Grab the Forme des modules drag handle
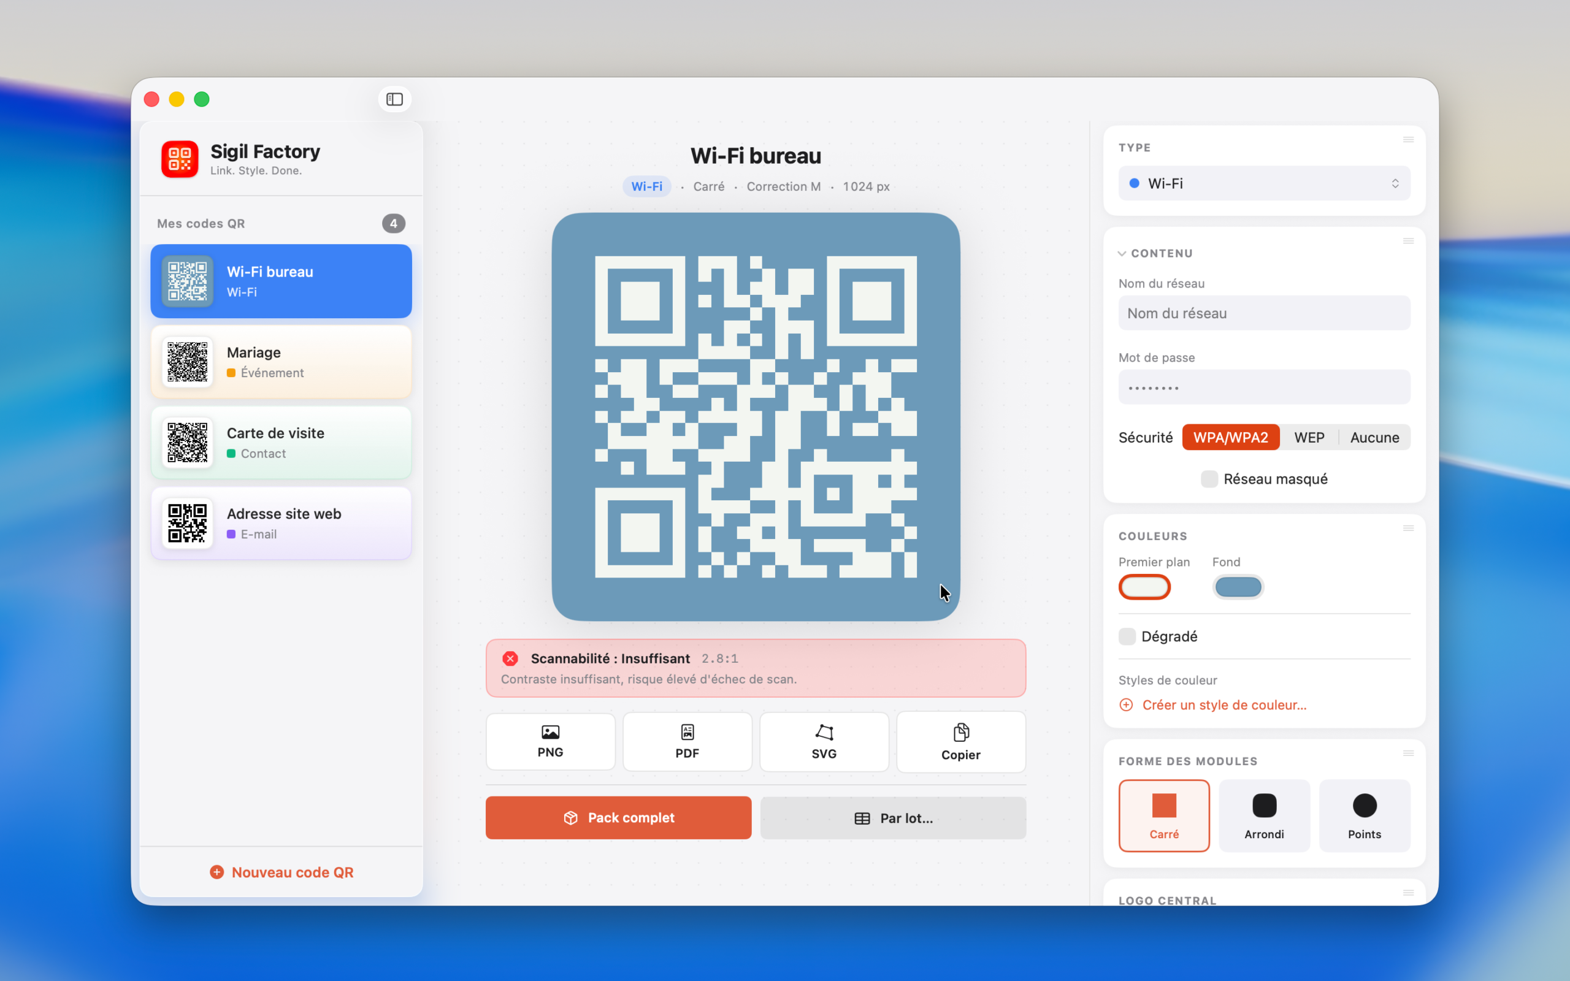1570x981 pixels. (1408, 754)
